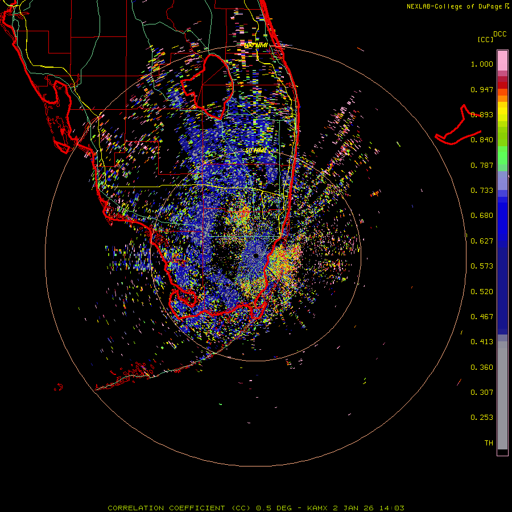
Task: Click the 0.413 colorbar value
Action: click(482, 342)
